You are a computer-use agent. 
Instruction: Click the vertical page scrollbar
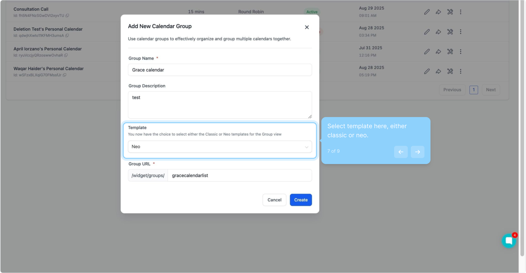(x=522, y=126)
